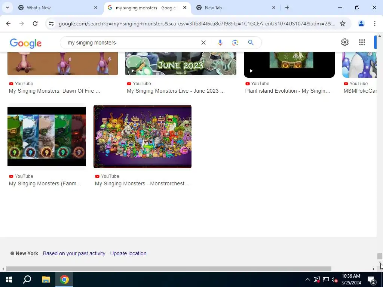Show hidden system tray icons
The height and width of the screenshot is (287, 383).
(x=308, y=280)
